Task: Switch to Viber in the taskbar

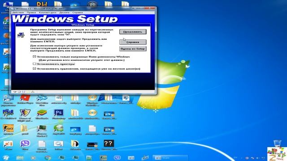Action: click(x=117, y=158)
